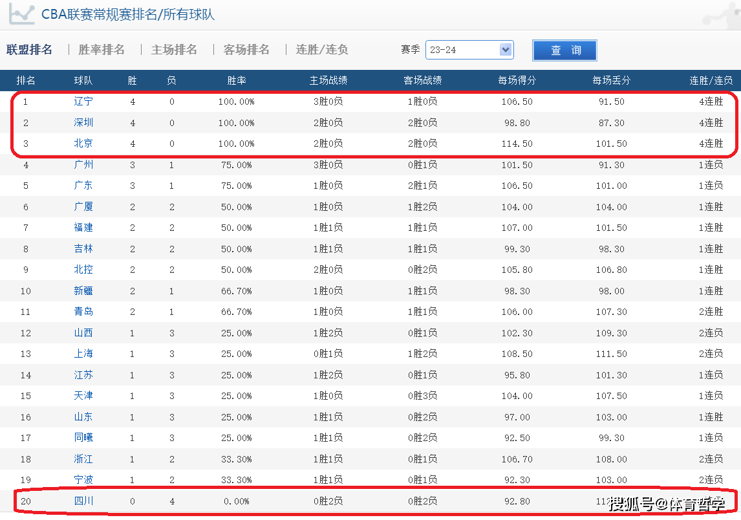Open the 山东 team link
Screen dimensions: 741x520
coord(83,417)
